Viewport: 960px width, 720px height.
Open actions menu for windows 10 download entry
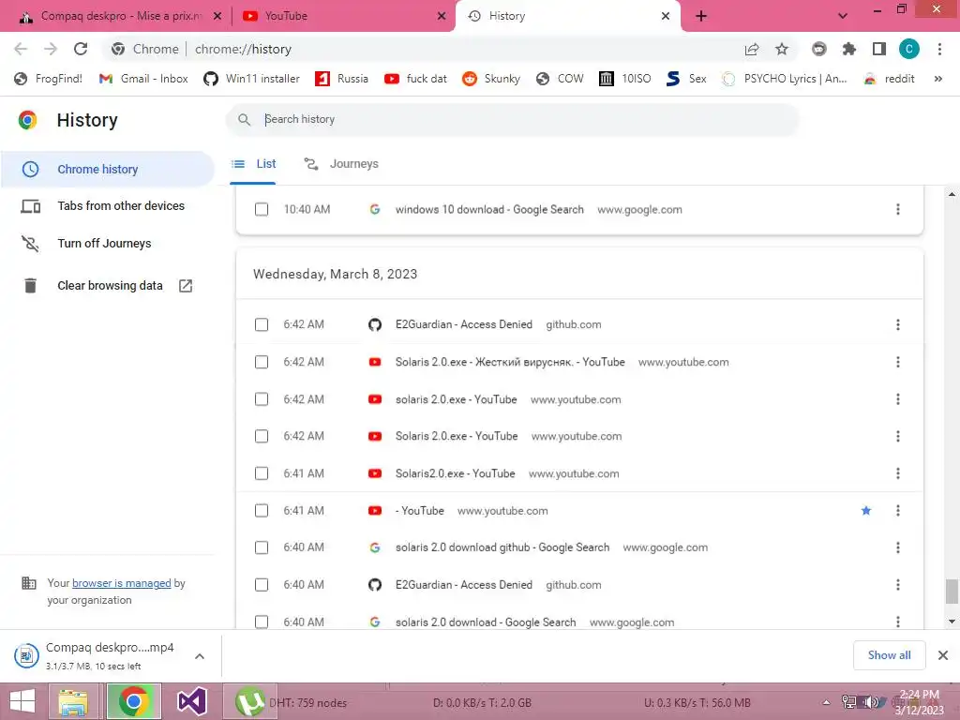tap(897, 209)
